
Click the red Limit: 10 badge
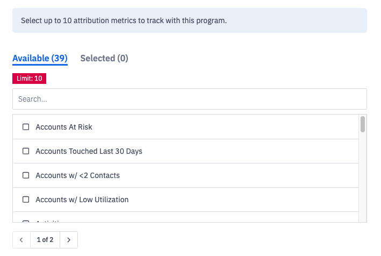pyautogui.click(x=30, y=79)
